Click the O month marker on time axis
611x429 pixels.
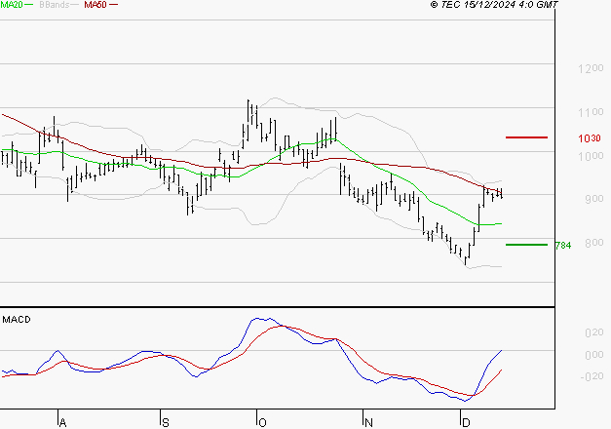pos(263,423)
